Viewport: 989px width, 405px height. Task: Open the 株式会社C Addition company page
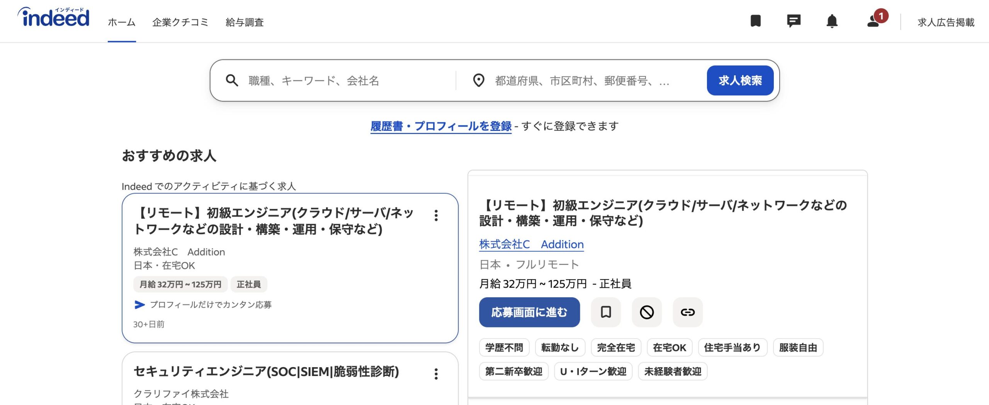coord(531,244)
